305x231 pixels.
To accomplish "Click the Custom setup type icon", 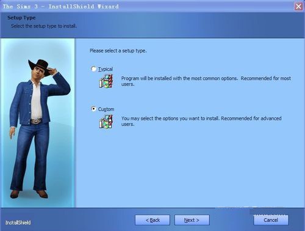I will [x=106, y=122].
